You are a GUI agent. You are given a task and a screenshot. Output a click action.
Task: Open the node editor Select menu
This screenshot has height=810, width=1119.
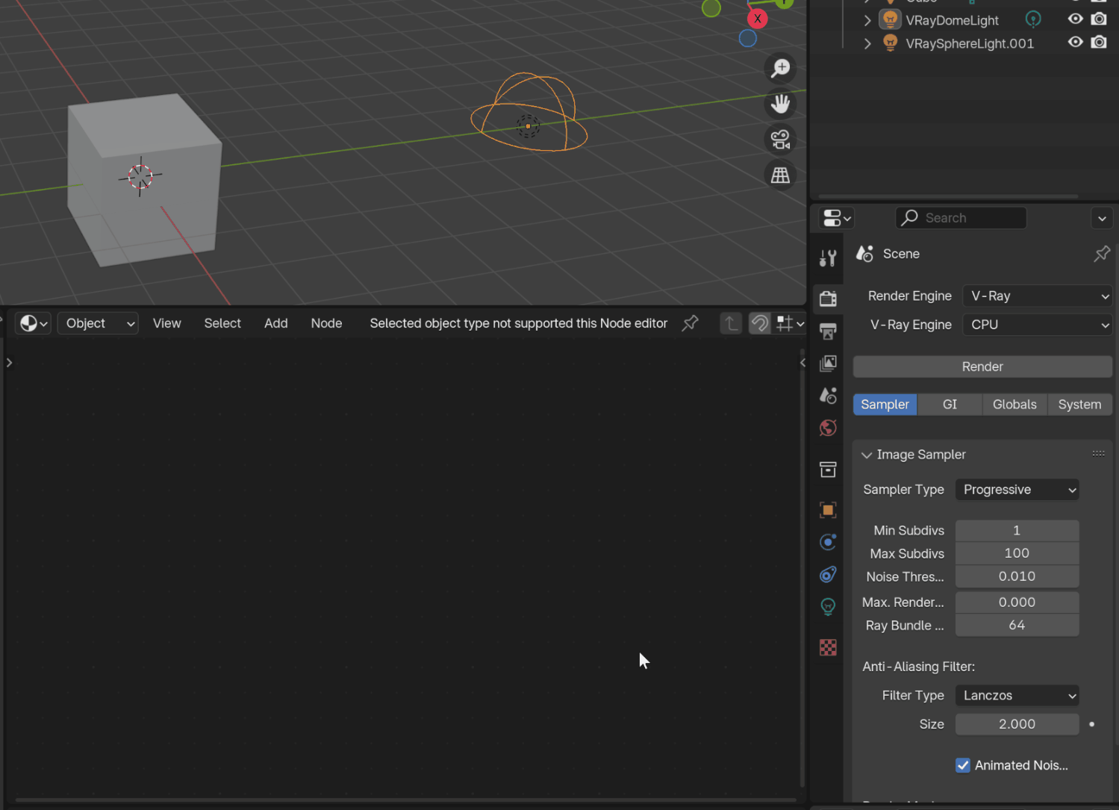(x=222, y=323)
